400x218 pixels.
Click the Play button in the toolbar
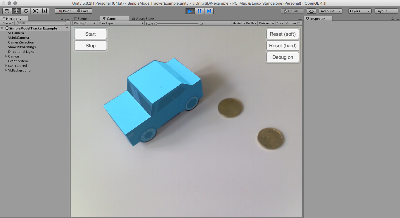pyautogui.click(x=190, y=11)
